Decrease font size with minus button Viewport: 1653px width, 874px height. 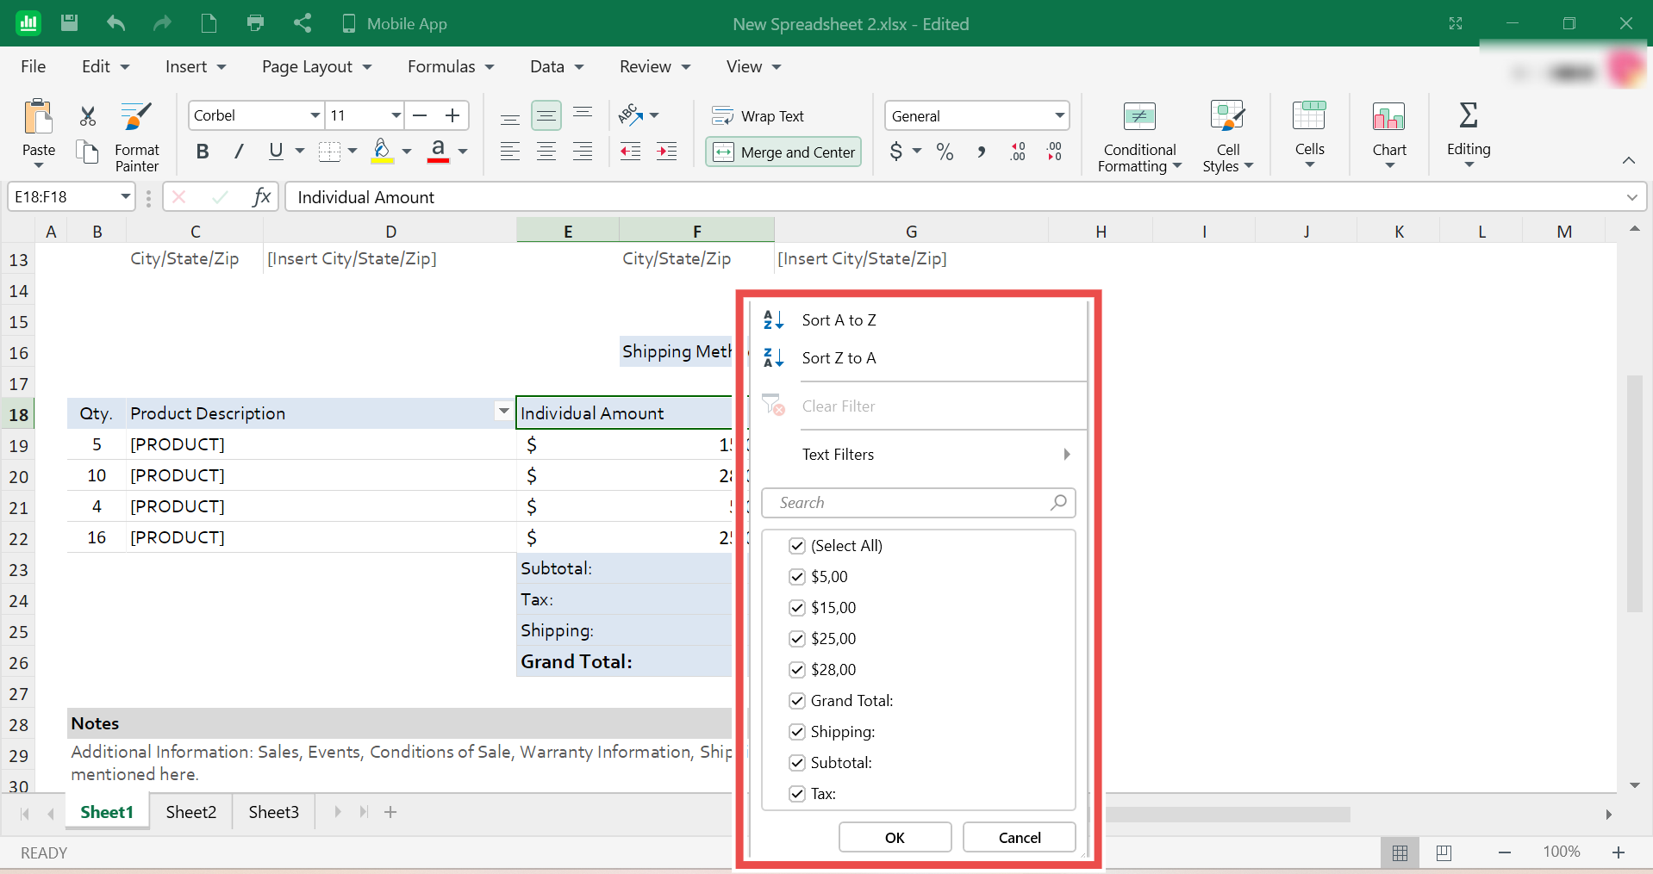click(x=420, y=115)
